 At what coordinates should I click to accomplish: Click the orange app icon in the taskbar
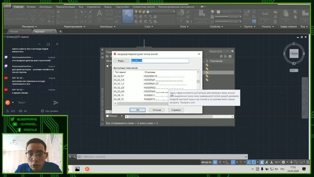click(x=87, y=169)
